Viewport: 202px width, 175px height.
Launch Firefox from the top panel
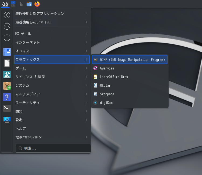pos(37,4)
